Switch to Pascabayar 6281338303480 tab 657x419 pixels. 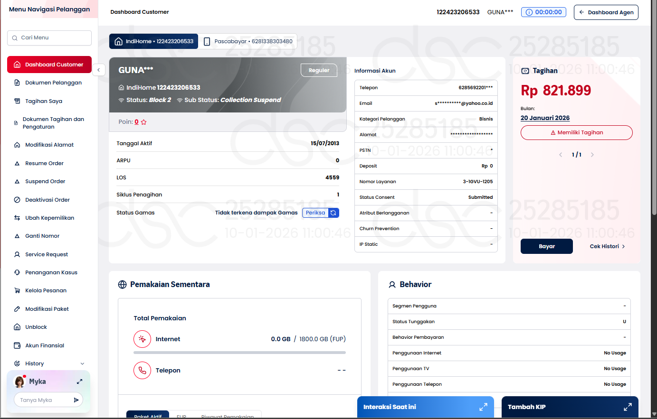tap(248, 41)
